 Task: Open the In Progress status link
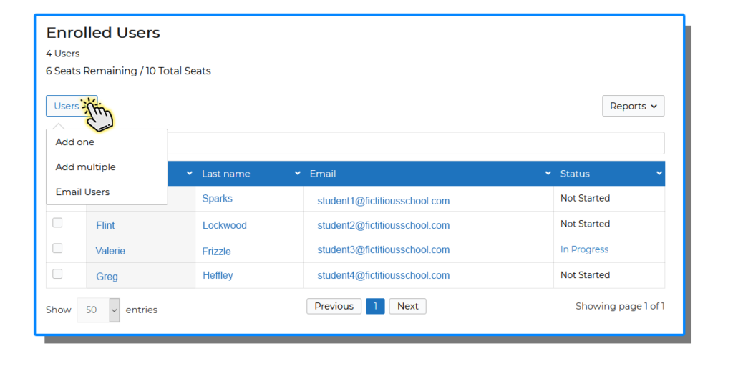point(584,249)
